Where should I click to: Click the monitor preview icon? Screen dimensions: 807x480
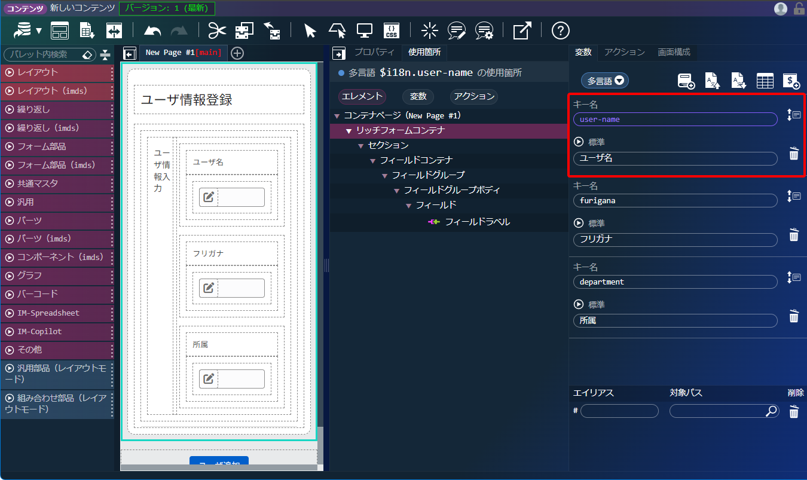[365, 31]
